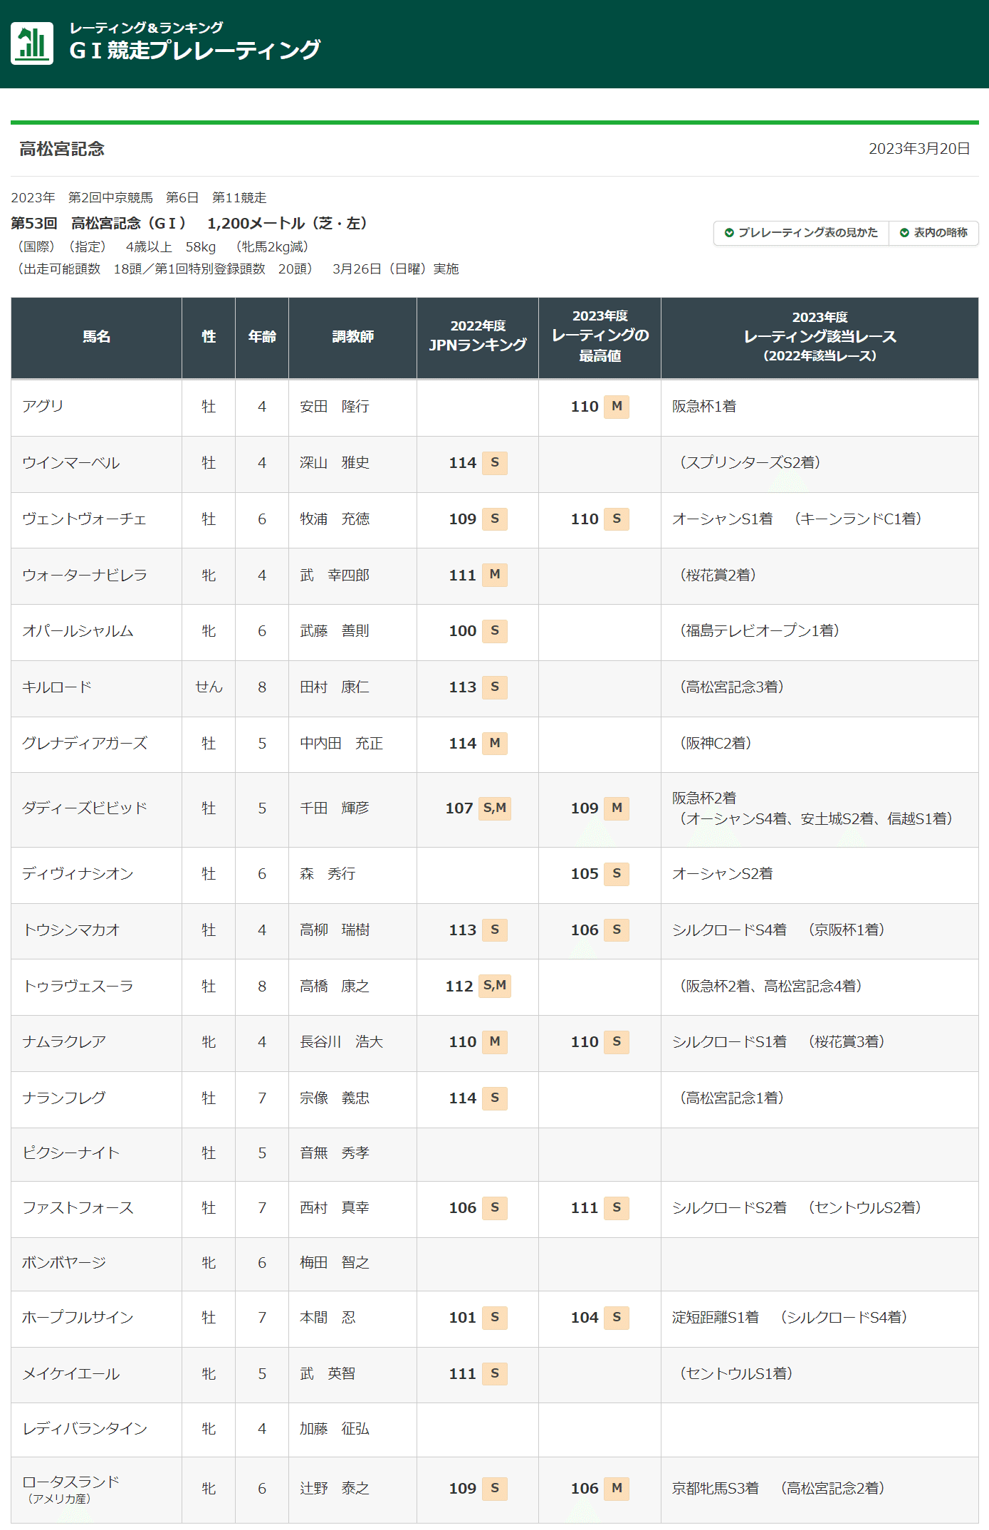This screenshot has width=989, height=1530.
Task: Select horse name アグリ
Action: (43, 406)
